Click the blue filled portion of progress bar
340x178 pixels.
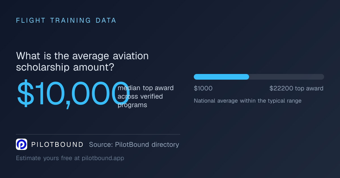[x=221, y=77]
